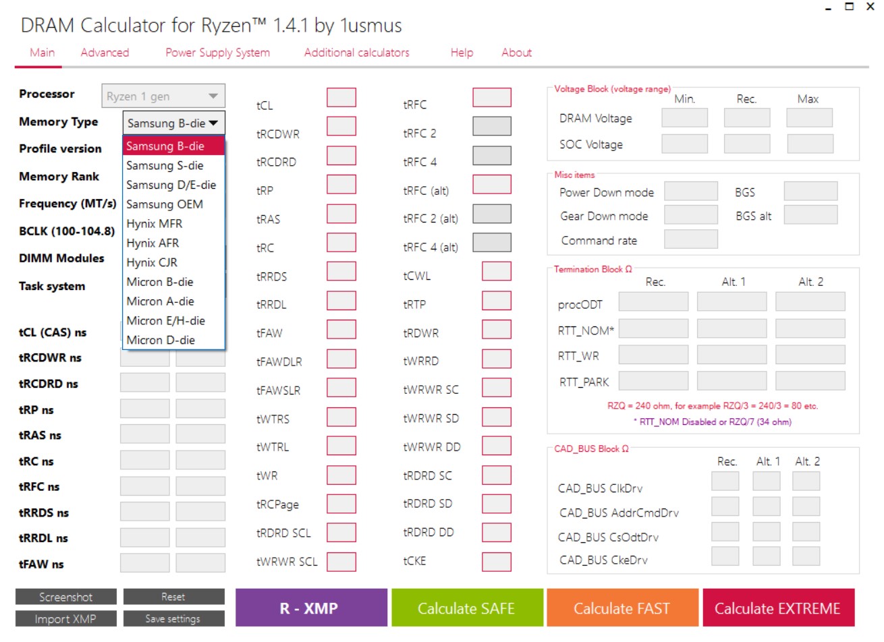
Task: Select the CAD_BUS CkeDrv Alt. 2 box
Action: [806, 556]
